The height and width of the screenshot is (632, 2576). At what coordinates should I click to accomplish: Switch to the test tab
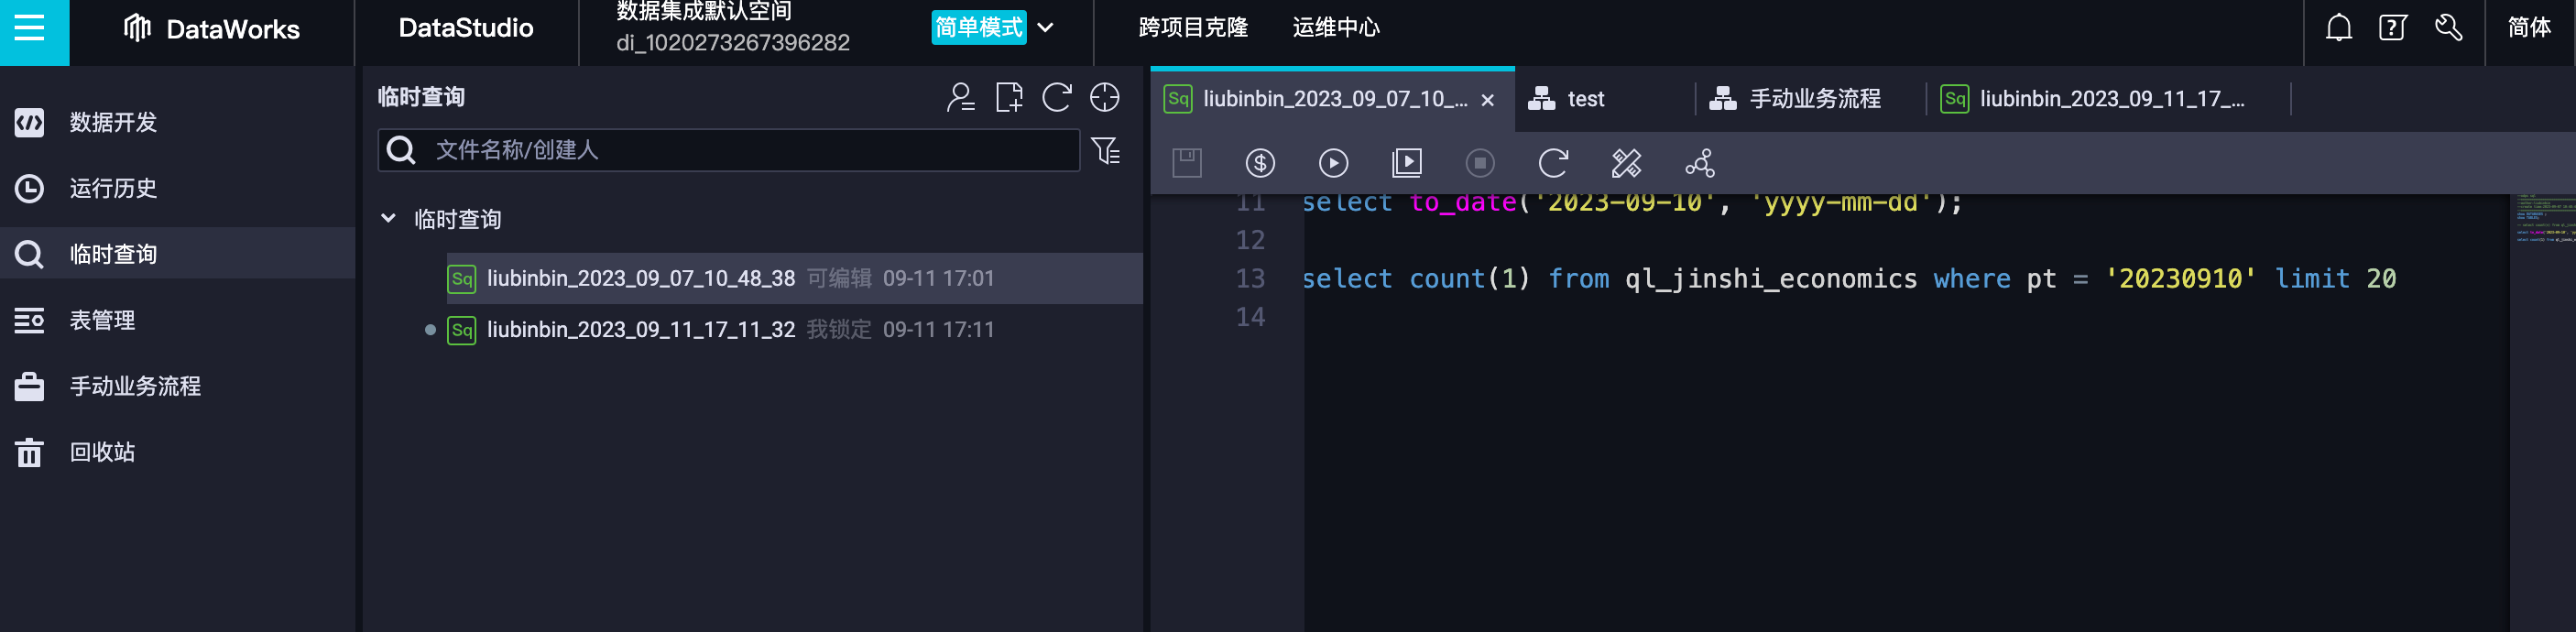point(1584,99)
